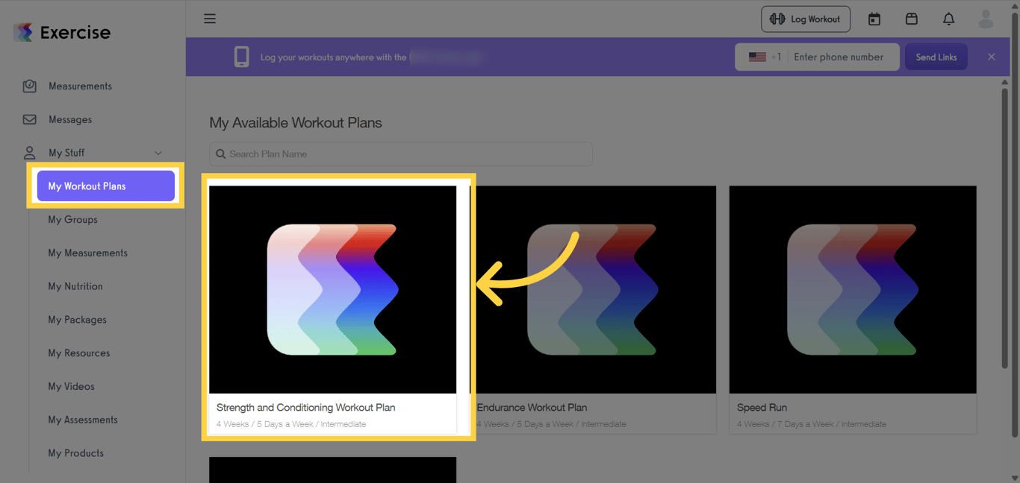Click the Messages envelope icon

click(x=29, y=119)
